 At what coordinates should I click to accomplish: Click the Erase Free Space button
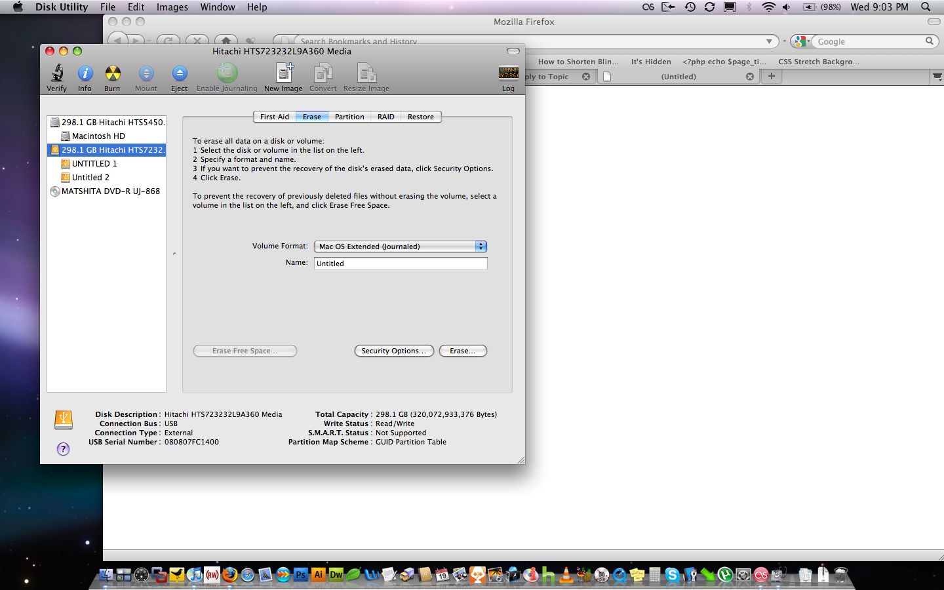pyautogui.click(x=245, y=351)
